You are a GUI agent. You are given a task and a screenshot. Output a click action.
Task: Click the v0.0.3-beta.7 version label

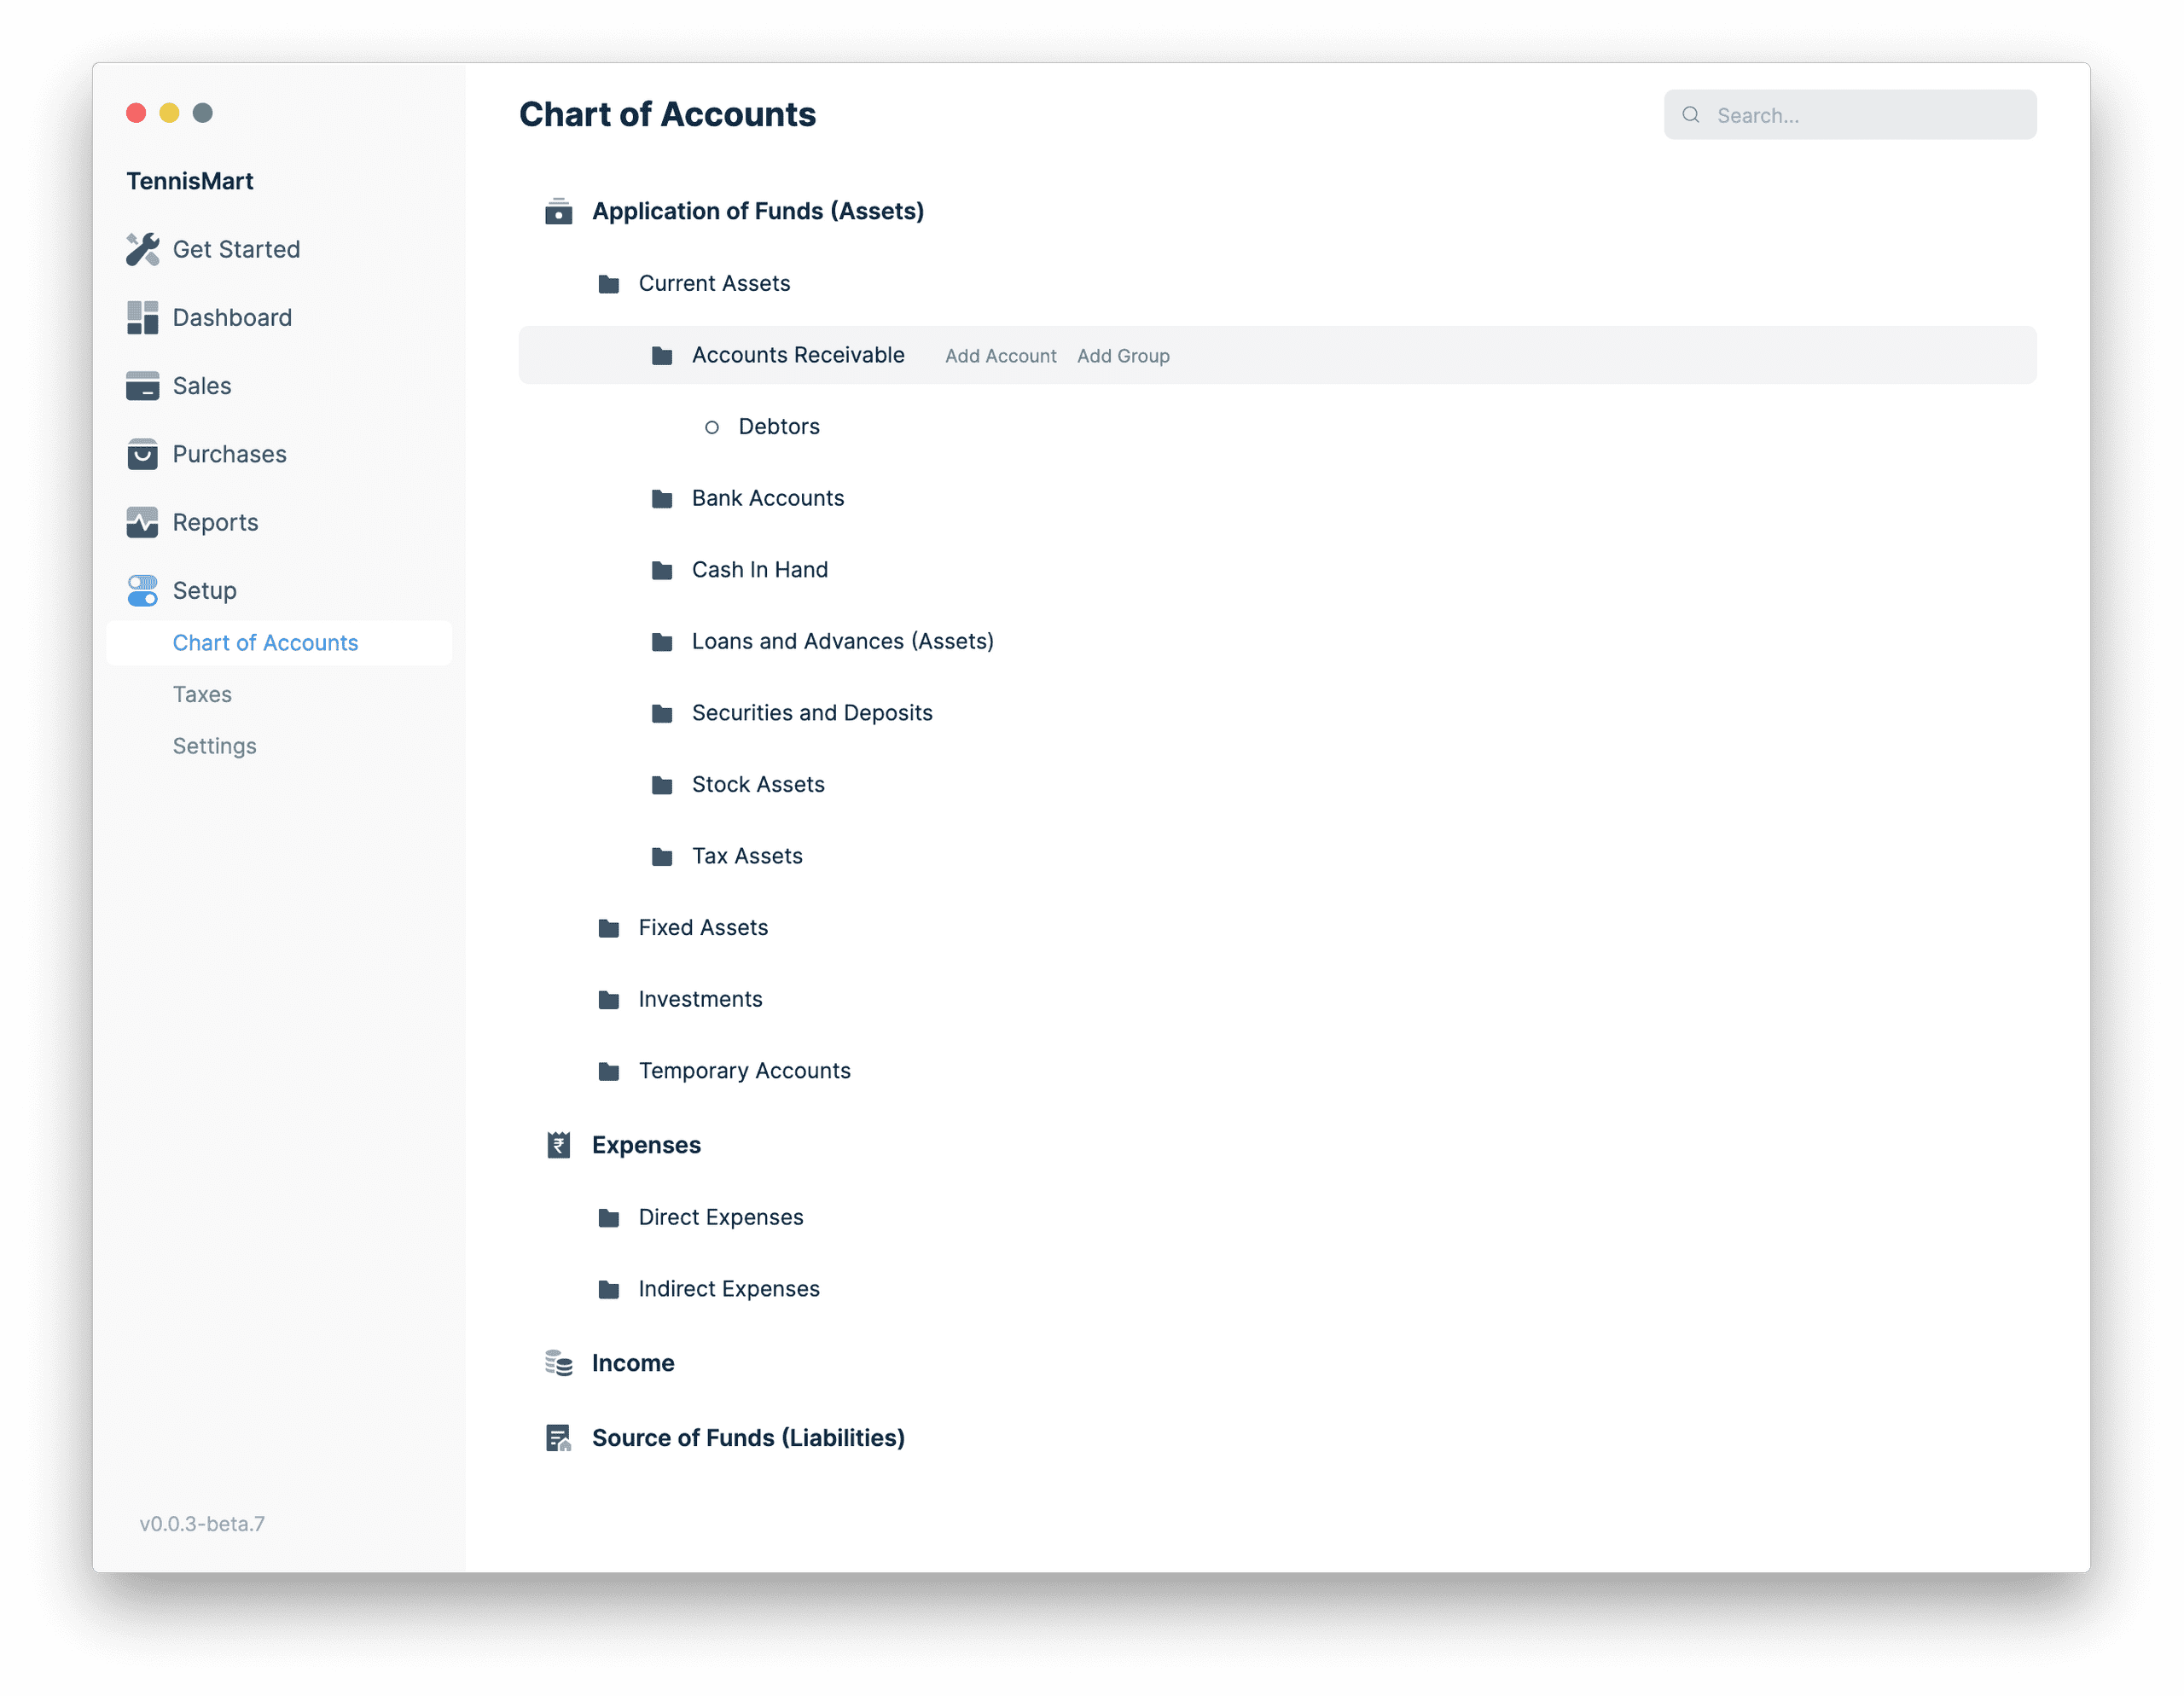tap(201, 1524)
